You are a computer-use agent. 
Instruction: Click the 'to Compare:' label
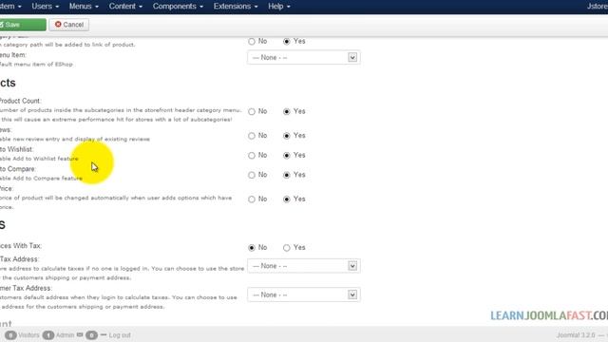pyautogui.click(x=18, y=169)
